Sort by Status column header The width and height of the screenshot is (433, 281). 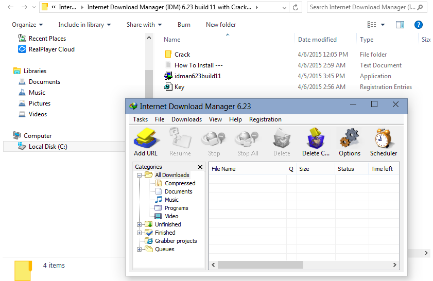point(352,169)
